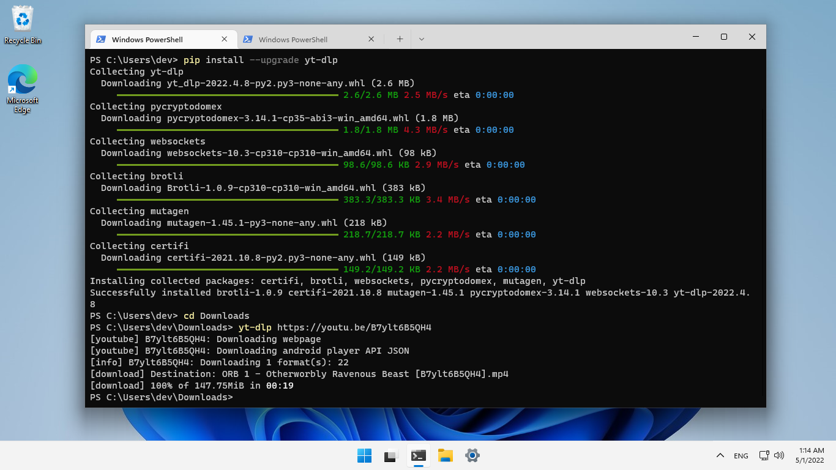Click the 'Collecting pycryptodomex' line
Image resolution: width=836 pixels, height=470 pixels.
click(x=155, y=106)
